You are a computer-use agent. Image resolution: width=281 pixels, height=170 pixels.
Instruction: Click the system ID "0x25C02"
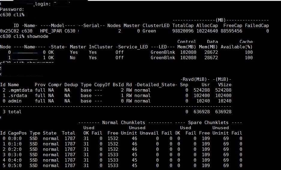coord(9,31)
